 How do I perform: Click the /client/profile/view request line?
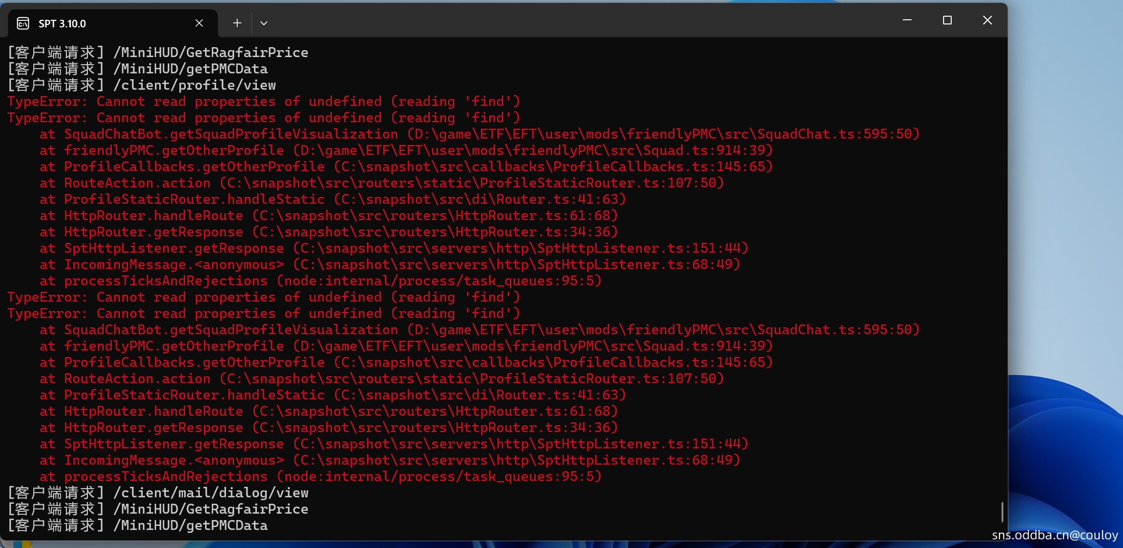click(x=142, y=85)
